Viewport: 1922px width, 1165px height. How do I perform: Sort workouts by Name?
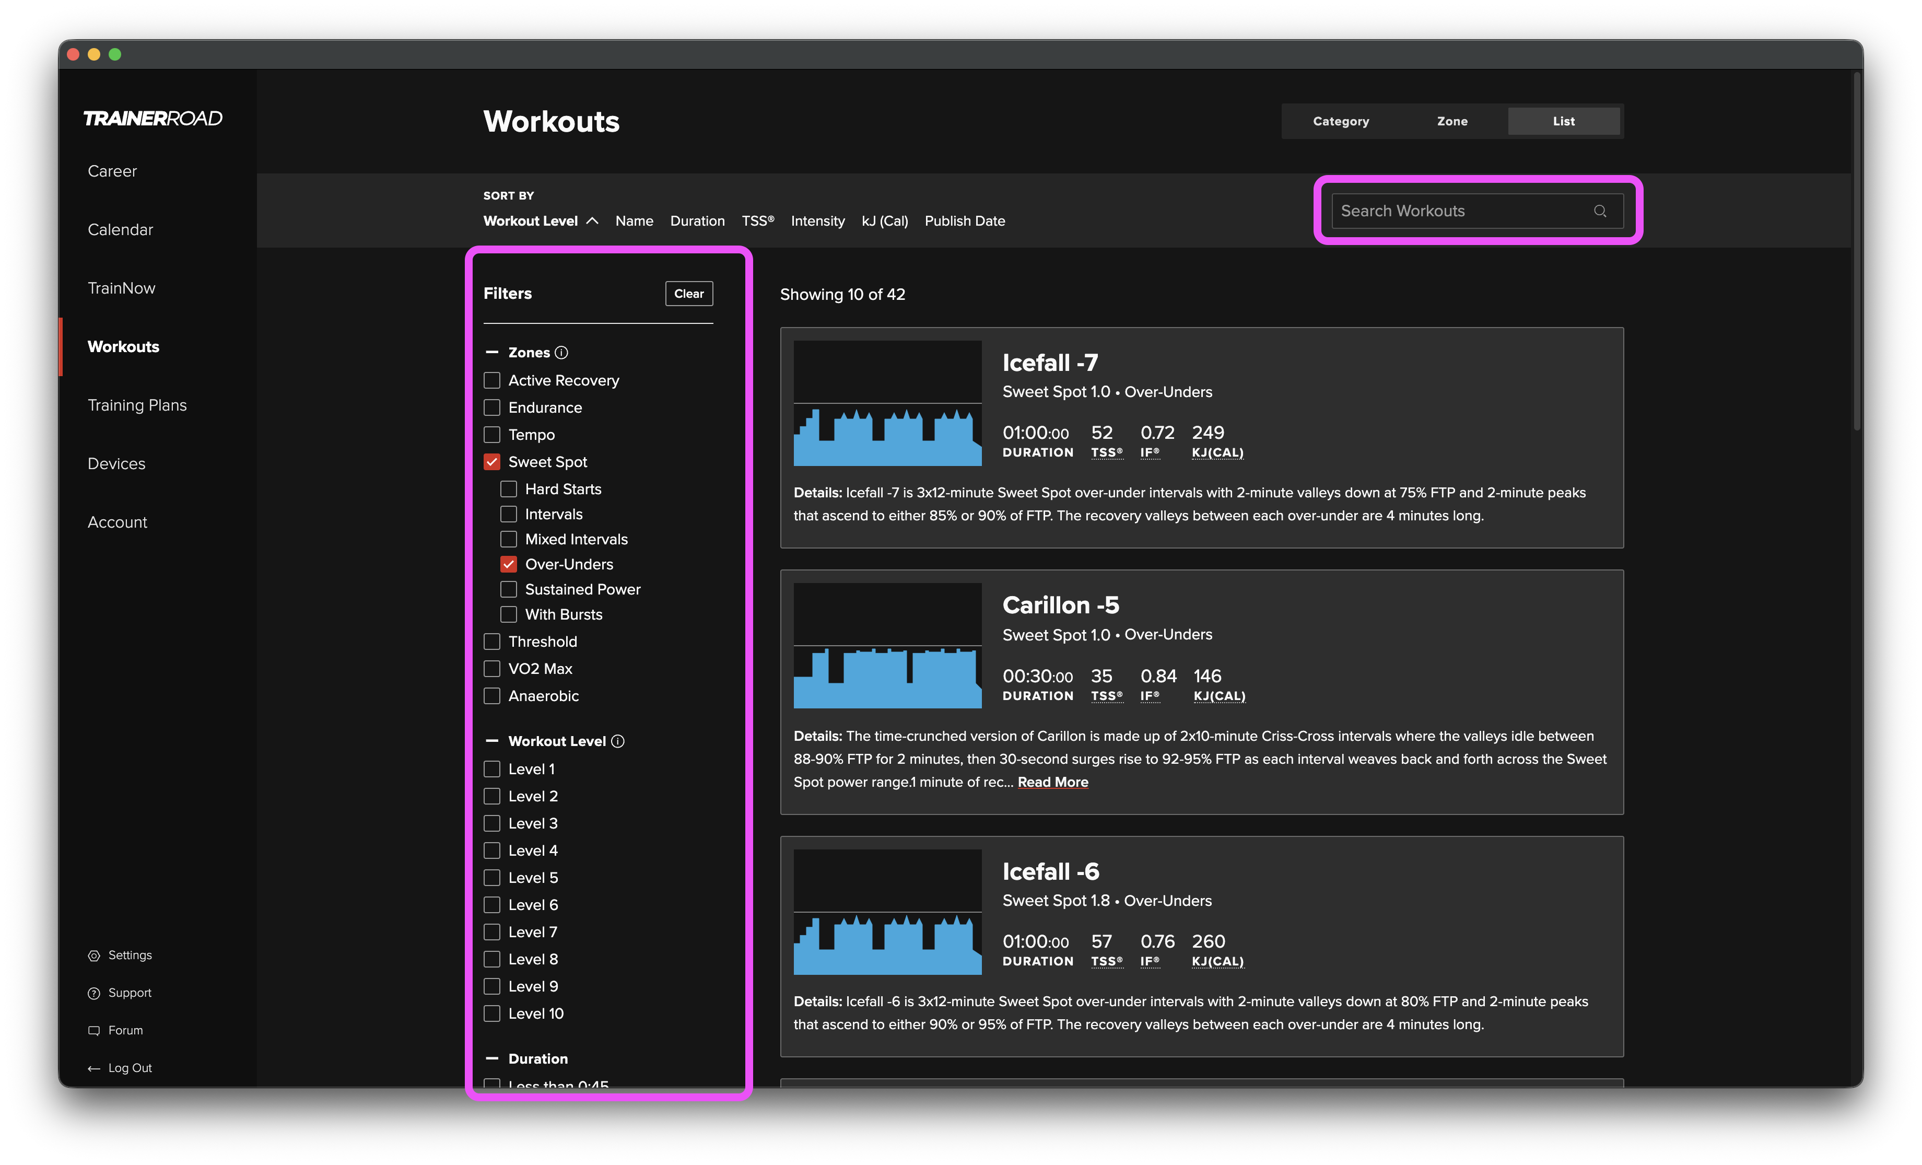click(x=634, y=221)
